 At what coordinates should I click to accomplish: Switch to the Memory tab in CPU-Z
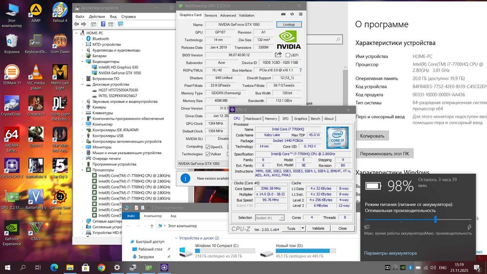[271, 119]
